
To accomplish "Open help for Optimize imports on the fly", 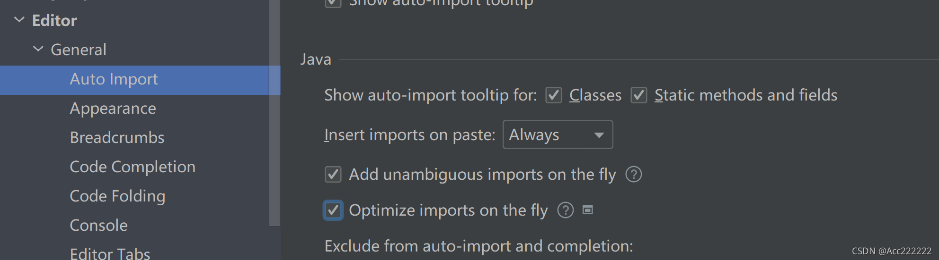I will 565,210.
